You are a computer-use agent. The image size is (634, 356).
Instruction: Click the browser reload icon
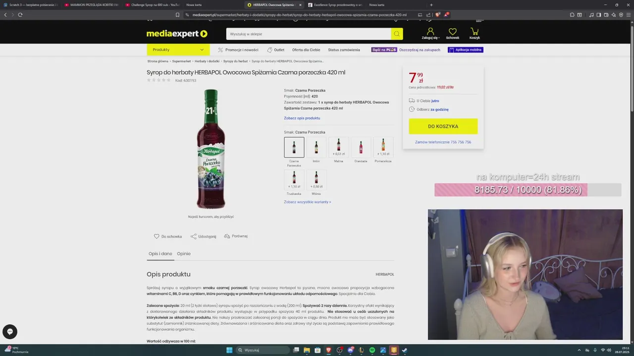20,15
